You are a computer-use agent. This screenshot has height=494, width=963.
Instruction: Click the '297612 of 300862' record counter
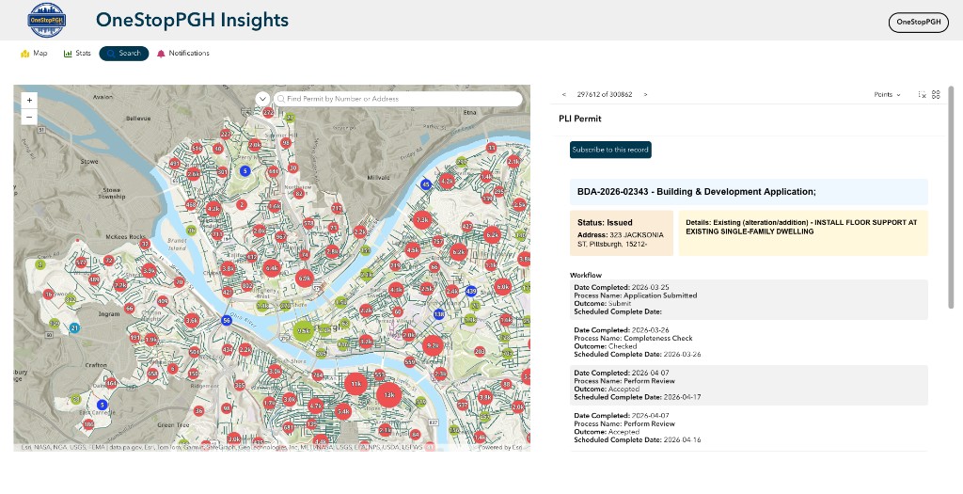point(605,95)
